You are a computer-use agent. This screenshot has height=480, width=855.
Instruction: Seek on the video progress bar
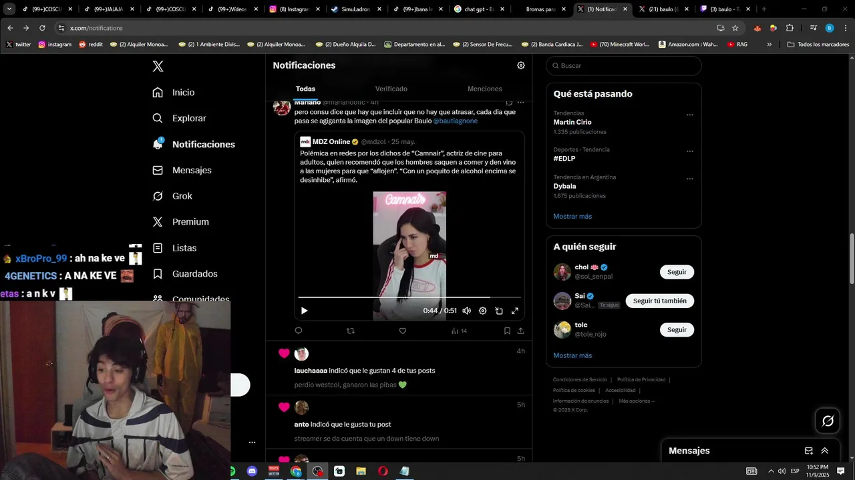coord(409,297)
